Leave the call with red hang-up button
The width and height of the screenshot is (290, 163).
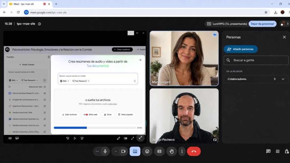click(194, 151)
